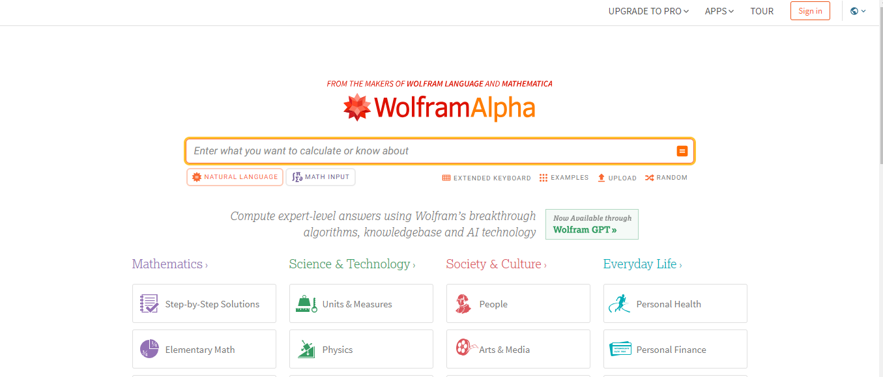883x377 pixels.
Task: Open the globe language selector dropdown
Action: 858,11
